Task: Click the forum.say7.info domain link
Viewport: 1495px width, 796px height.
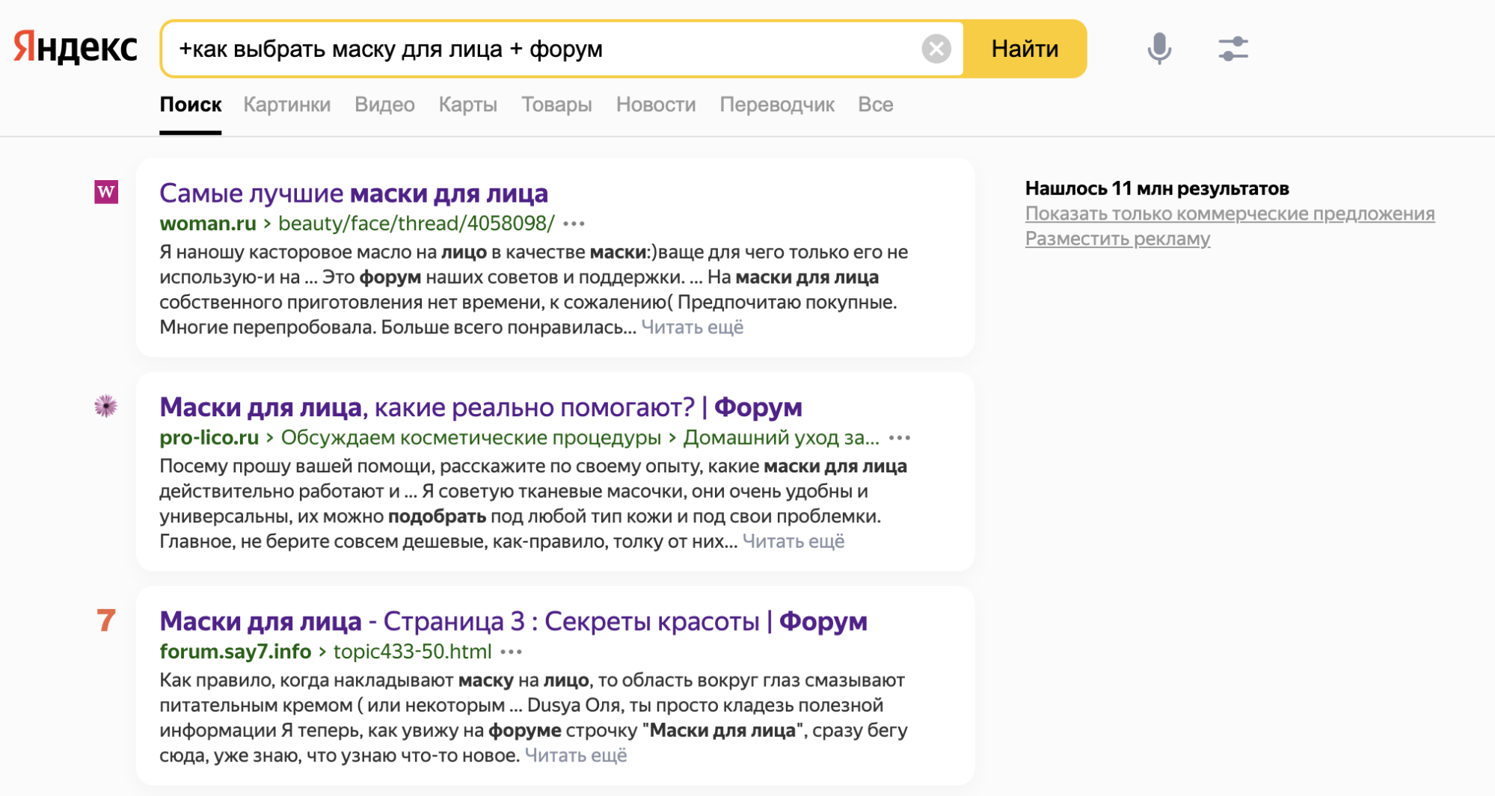Action: [x=236, y=652]
